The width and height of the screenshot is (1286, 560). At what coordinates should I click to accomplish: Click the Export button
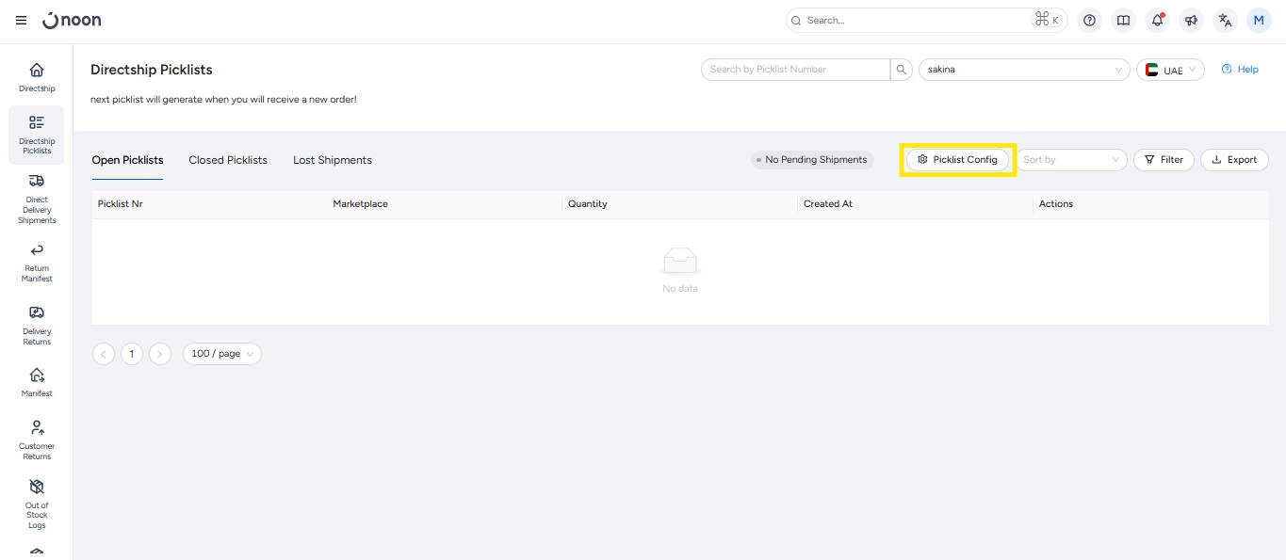point(1234,160)
